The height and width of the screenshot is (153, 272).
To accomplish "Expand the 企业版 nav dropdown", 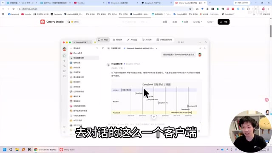I will coord(198,22).
